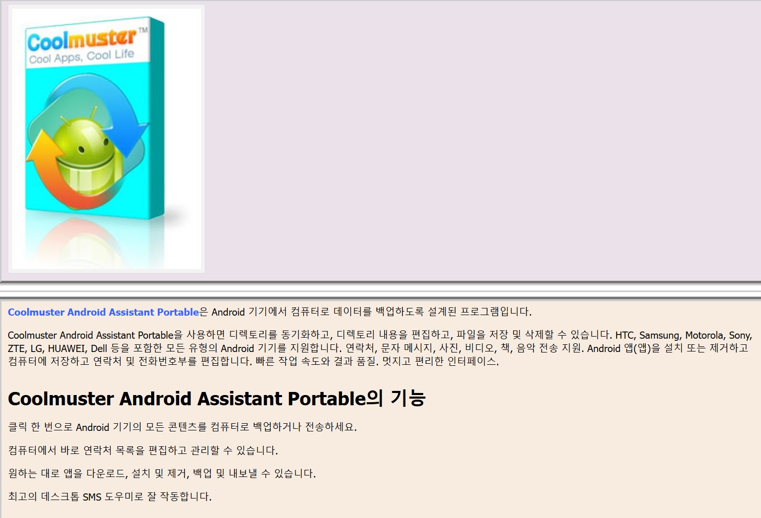The width and height of the screenshot is (761, 518).
Task: Follow the Coolmuster Android Assistant Portable link
Action: [103, 312]
